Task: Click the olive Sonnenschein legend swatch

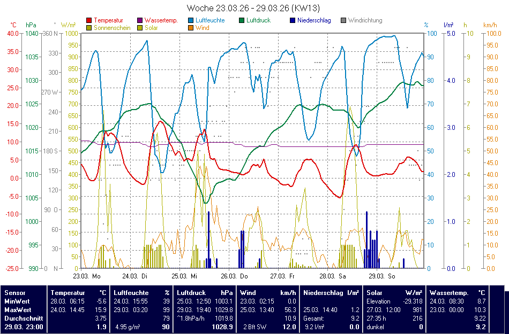Action: (x=89, y=28)
